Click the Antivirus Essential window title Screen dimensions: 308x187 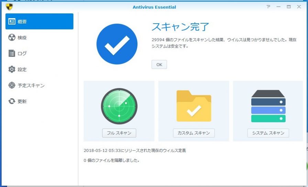coord(154,7)
